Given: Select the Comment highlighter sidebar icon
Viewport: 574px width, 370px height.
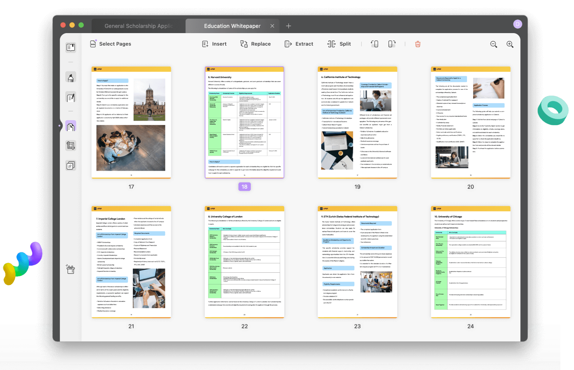Looking at the screenshot, I should [71, 77].
